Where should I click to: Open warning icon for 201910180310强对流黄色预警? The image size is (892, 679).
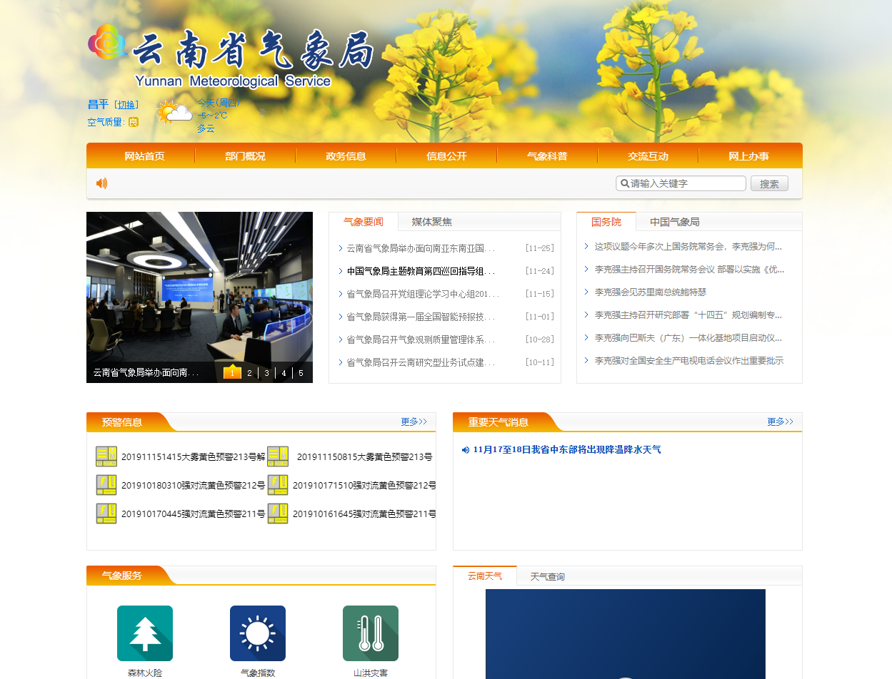click(106, 485)
